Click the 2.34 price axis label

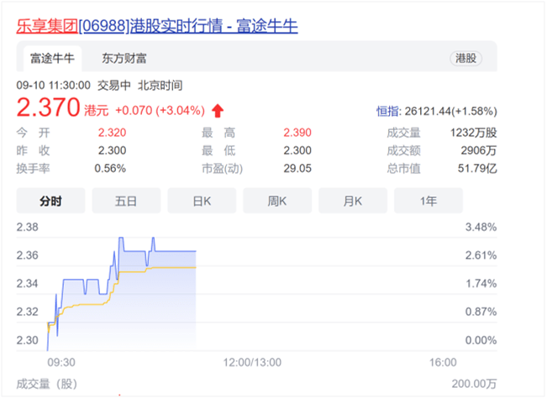click(27, 284)
